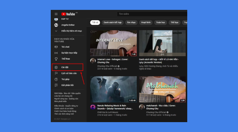The image size is (238, 132).
Task: Click channel avatar beside Internet Love title
Action: 93,61
